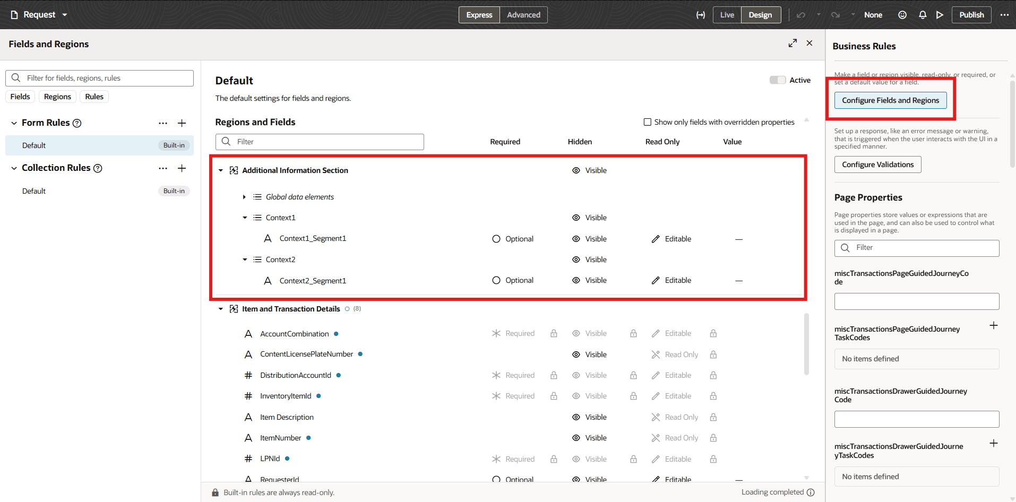The height and width of the screenshot is (502, 1016).
Task: Click the Preview play icon
Action: pos(940,15)
